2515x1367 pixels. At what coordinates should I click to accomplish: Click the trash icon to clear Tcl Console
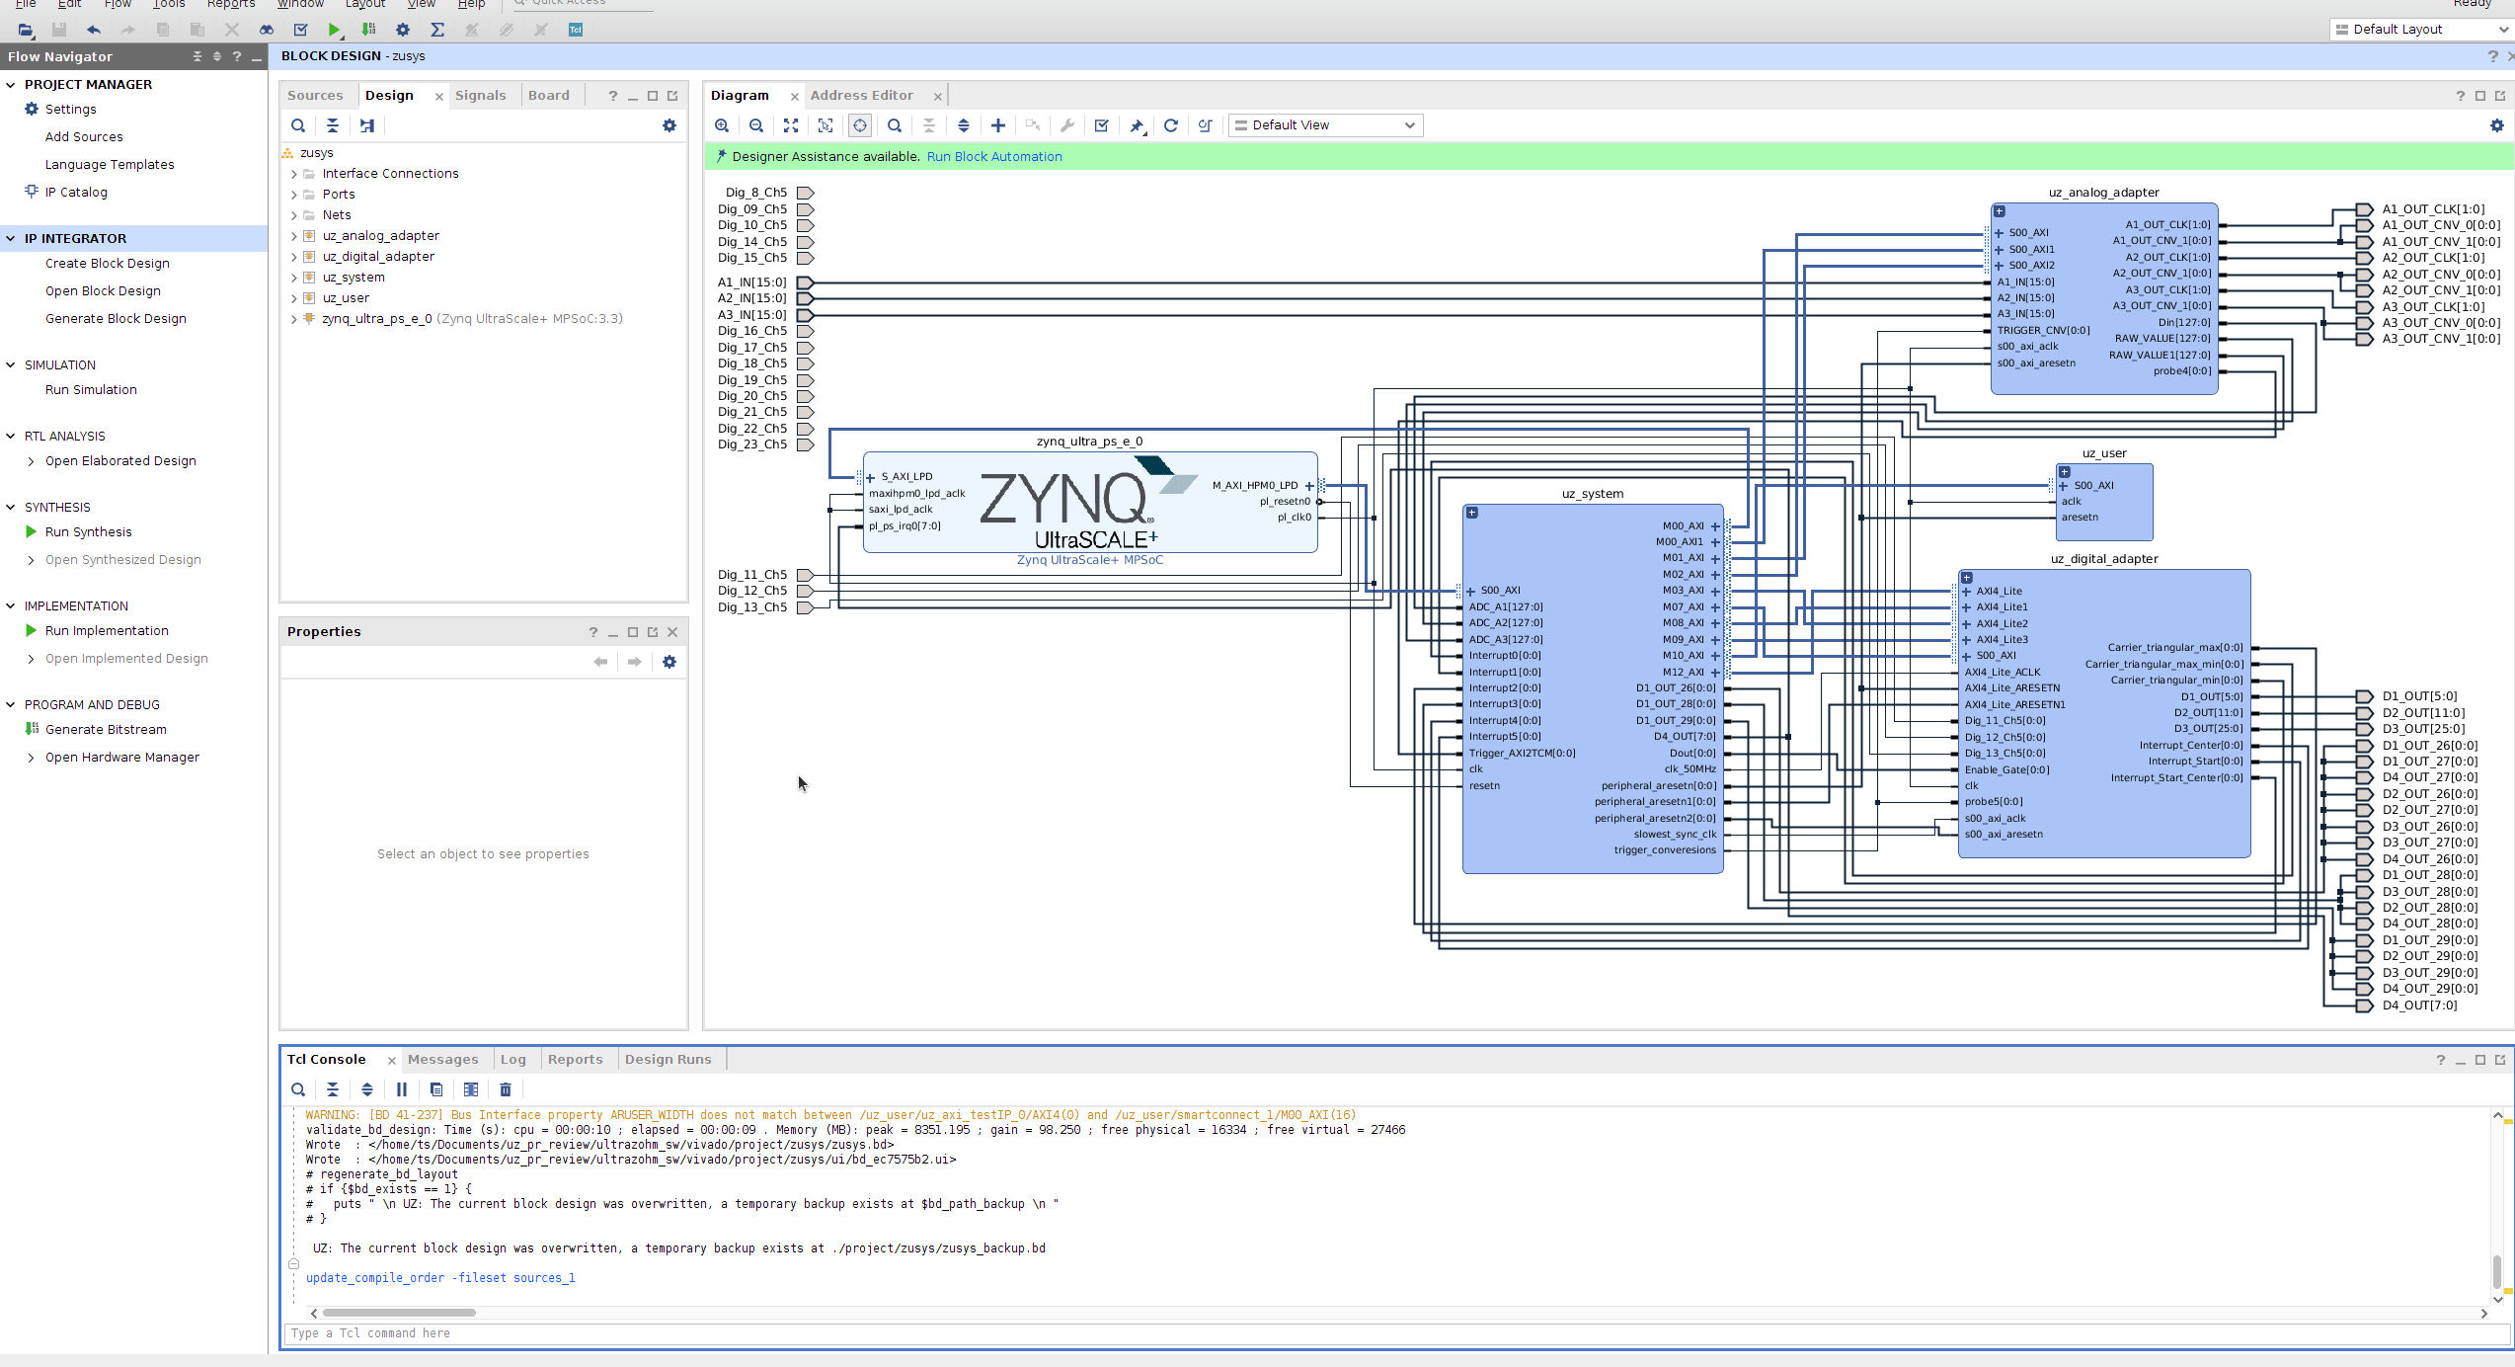point(506,1089)
